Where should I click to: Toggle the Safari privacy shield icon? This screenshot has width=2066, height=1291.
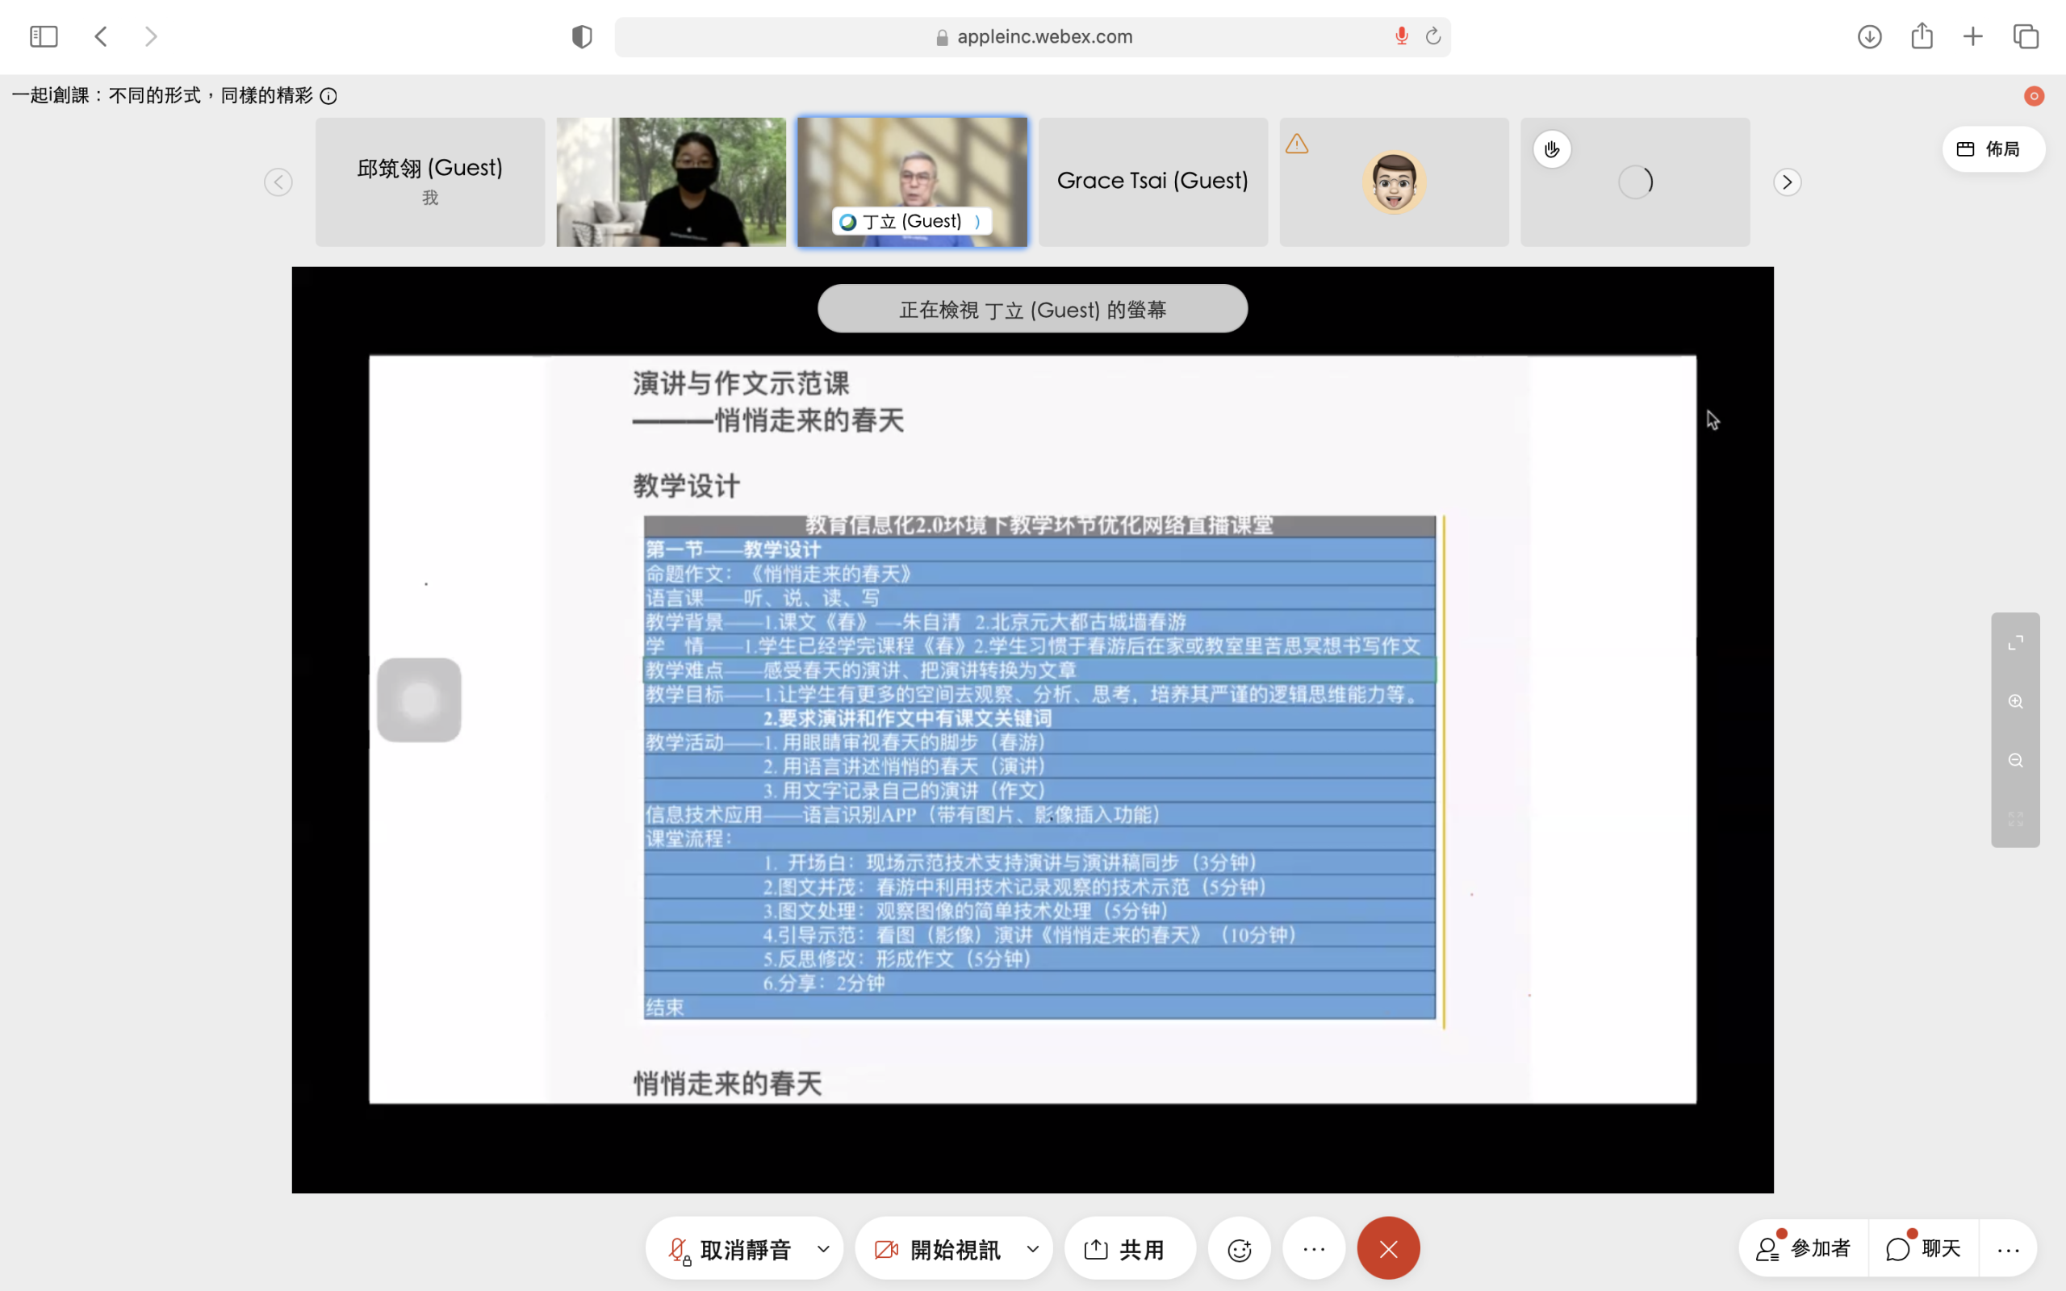tap(581, 37)
